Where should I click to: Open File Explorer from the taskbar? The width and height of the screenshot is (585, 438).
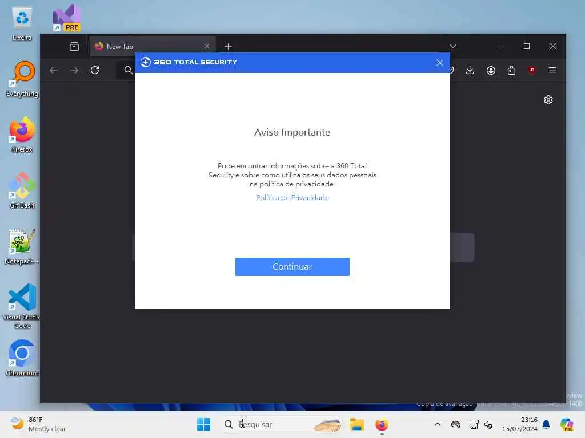point(356,424)
